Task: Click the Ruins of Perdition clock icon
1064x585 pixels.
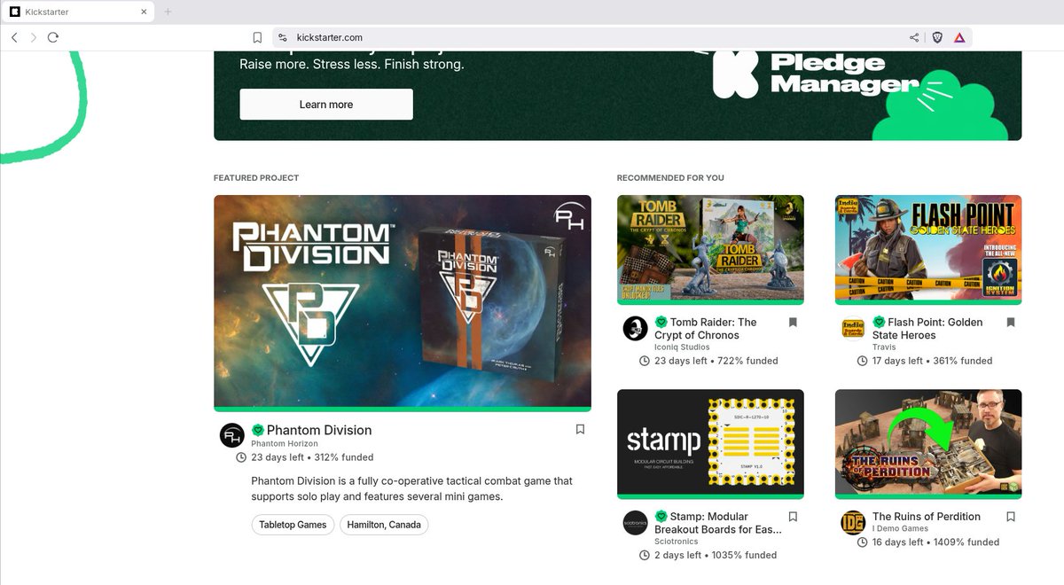Action: [863, 542]
